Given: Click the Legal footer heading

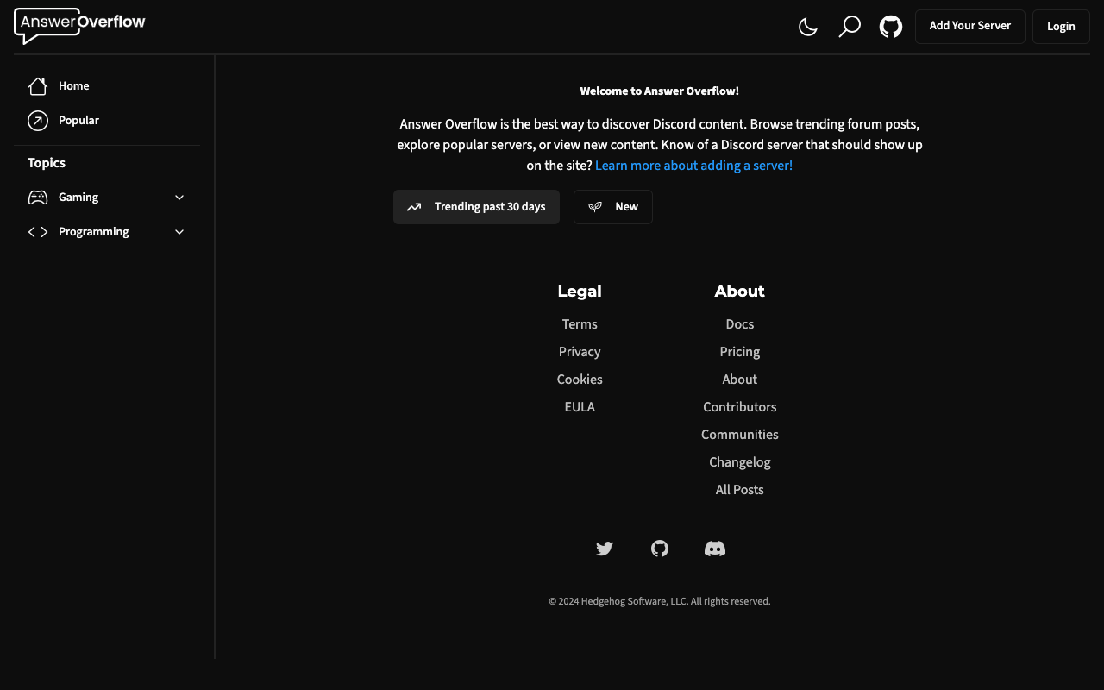Looking at the screenshot, I should [580, 292].
